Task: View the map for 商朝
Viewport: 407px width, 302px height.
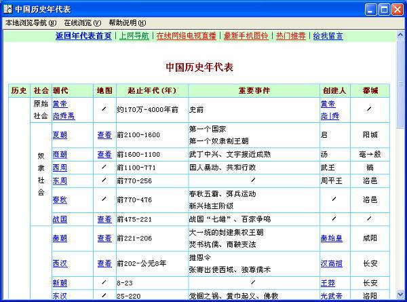Action: [x=104, y=155]
